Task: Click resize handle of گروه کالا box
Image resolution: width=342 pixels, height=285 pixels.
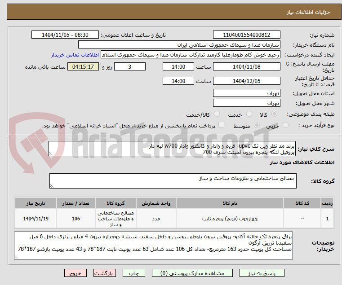Action: click(52, 186)
